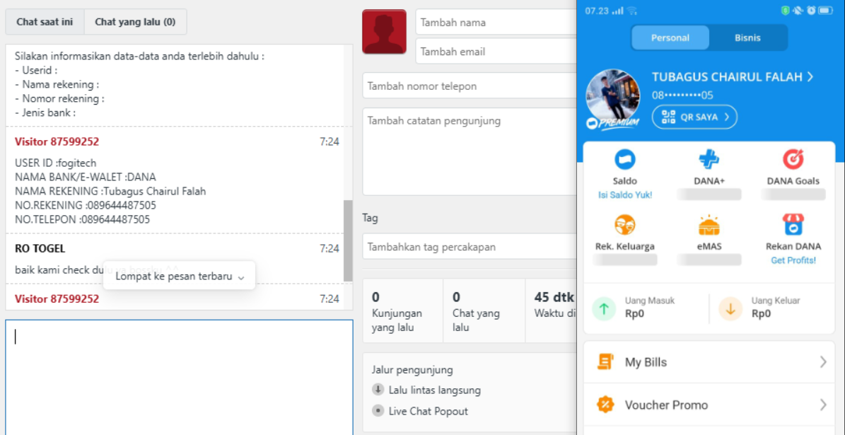Click the My Bills receipt icon
This screenshot has width=845, height=435.
pos(605,361)
